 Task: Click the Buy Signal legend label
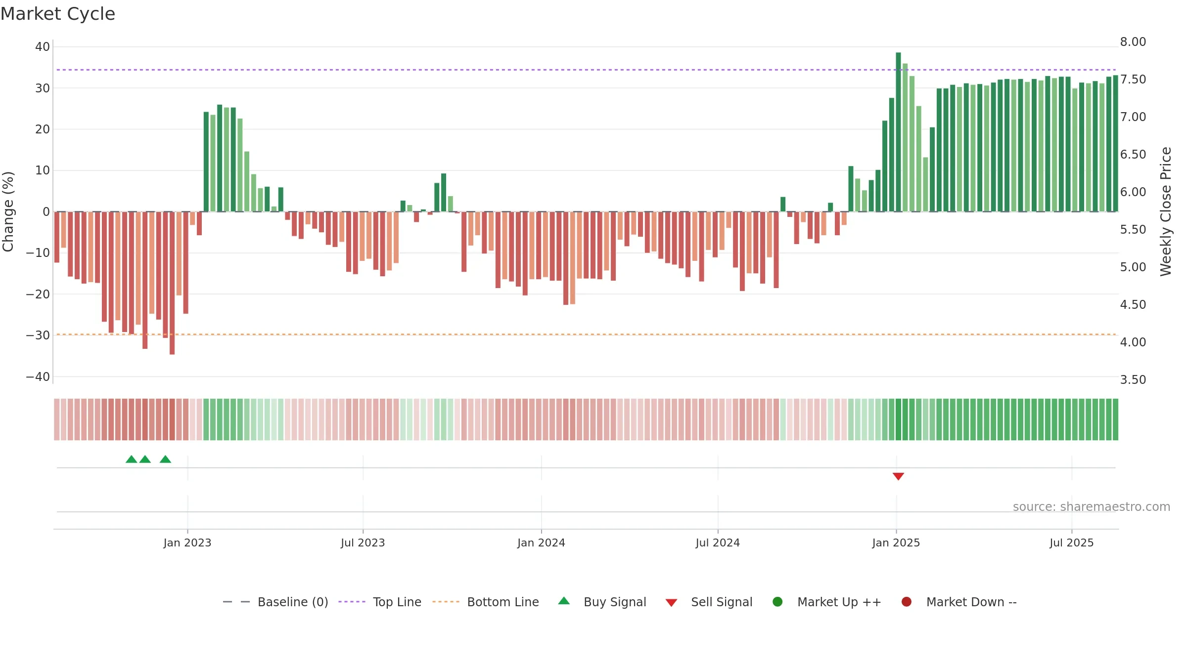click(615, 602)
